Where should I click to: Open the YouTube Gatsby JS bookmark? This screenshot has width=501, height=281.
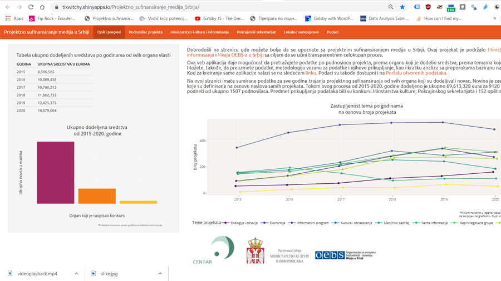click(x=219, y=18)
